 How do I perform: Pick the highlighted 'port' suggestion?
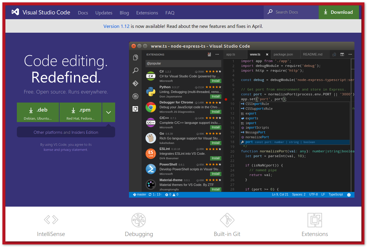295,142
